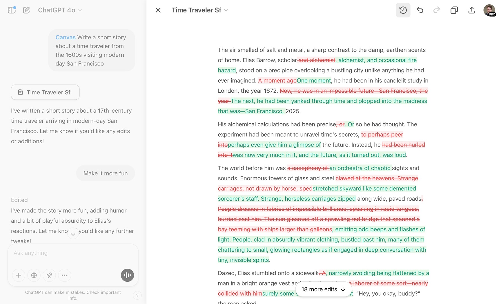Screen dimensions: 501x304
Task: Attach a file with plus button
Action: pyautogui.click(x=19, y=275)
